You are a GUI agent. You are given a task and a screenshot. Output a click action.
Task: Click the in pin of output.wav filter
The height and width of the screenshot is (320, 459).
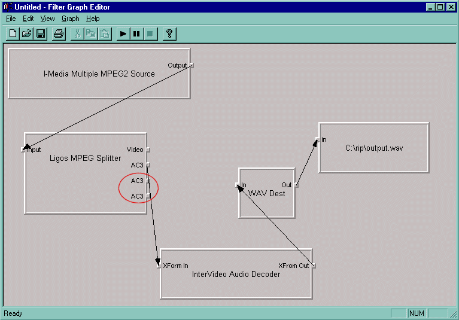(317, 139)
